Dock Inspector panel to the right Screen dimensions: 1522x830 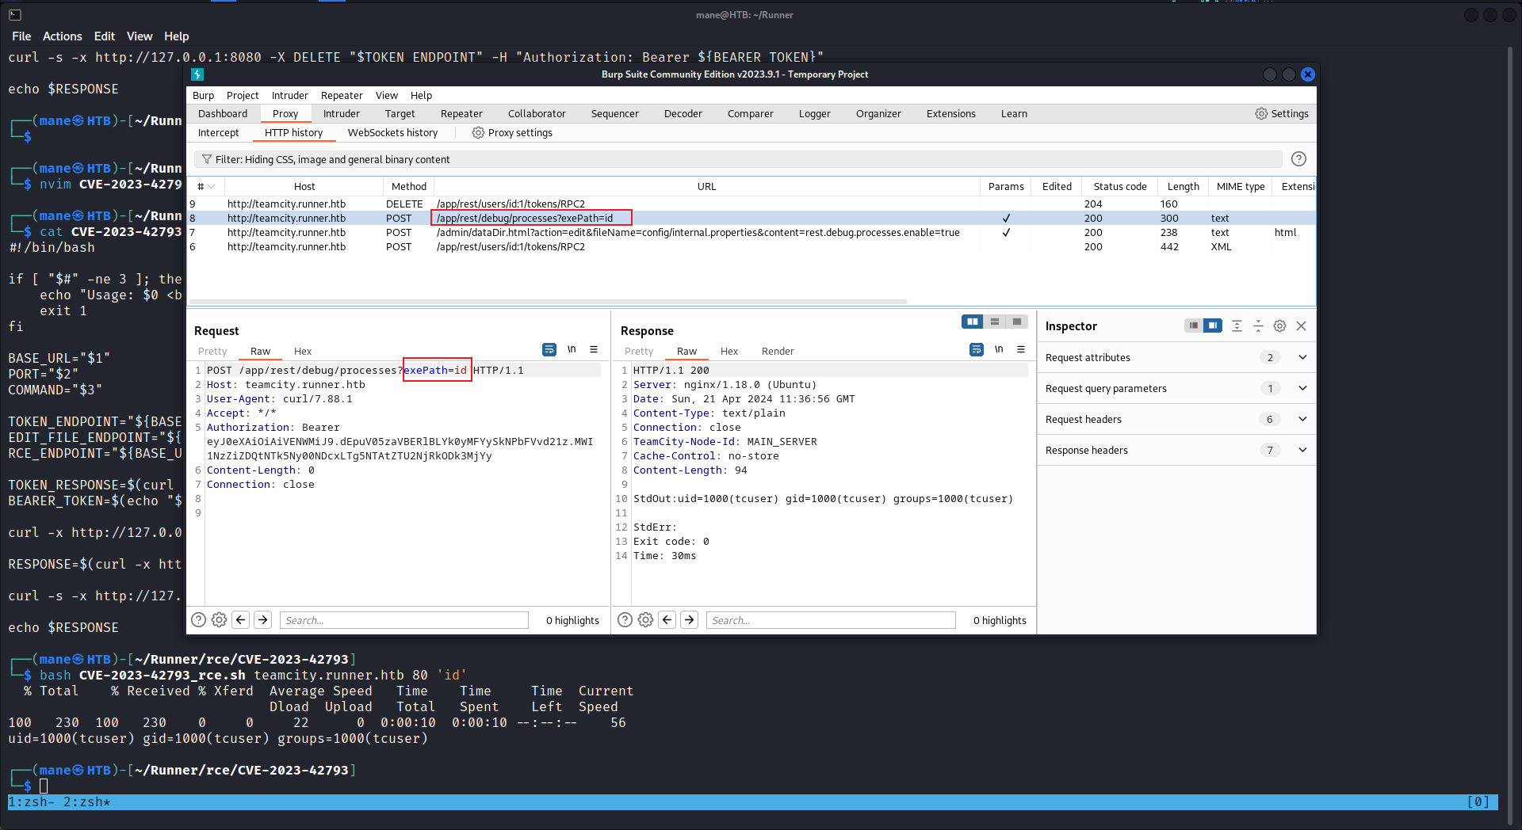click(1212, 326)
